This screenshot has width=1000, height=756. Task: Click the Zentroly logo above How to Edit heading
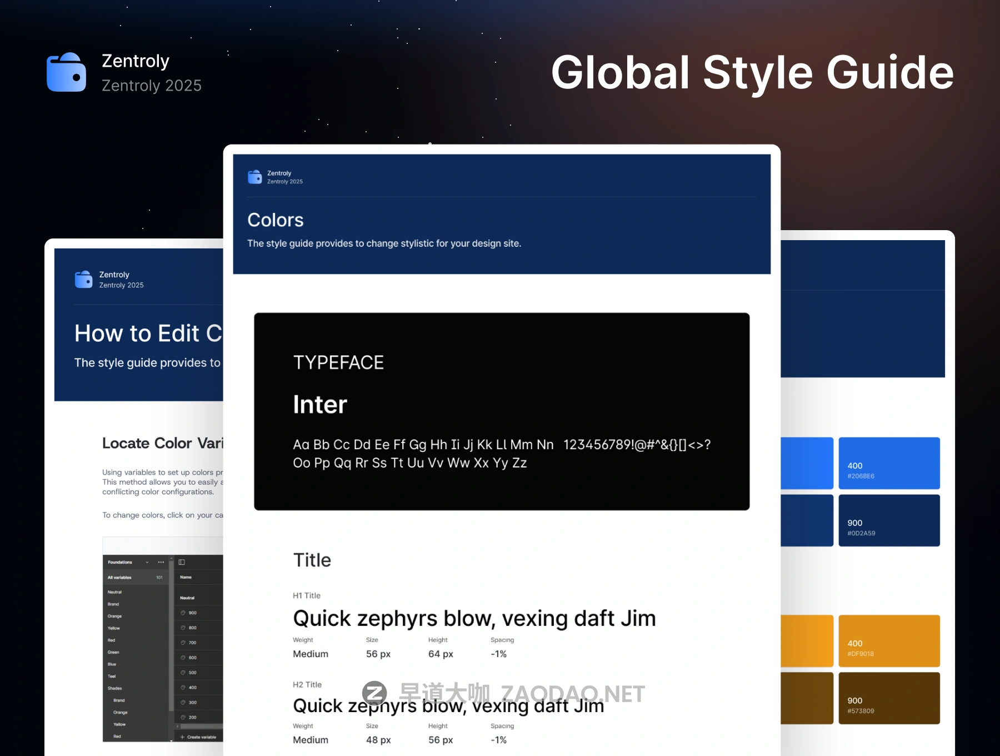coord(84,279)
